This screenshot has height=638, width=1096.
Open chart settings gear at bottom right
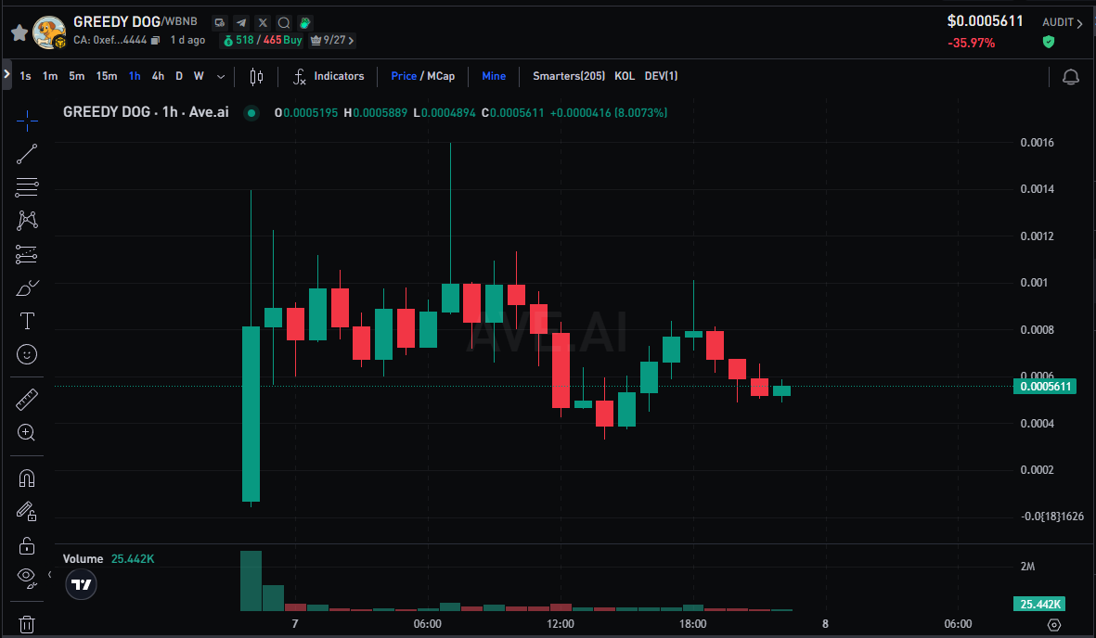[1054, 625]
